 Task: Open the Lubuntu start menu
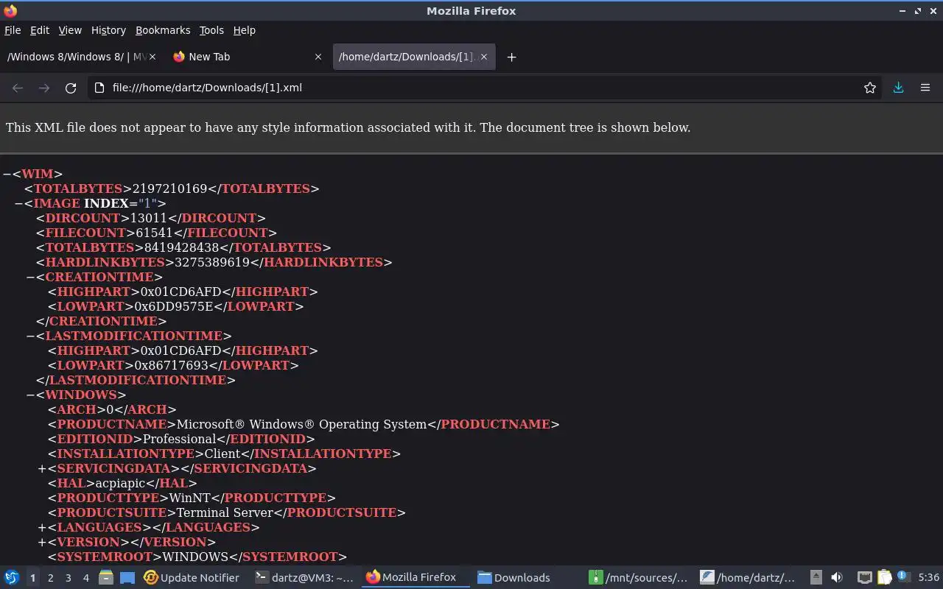pos(12,578)
